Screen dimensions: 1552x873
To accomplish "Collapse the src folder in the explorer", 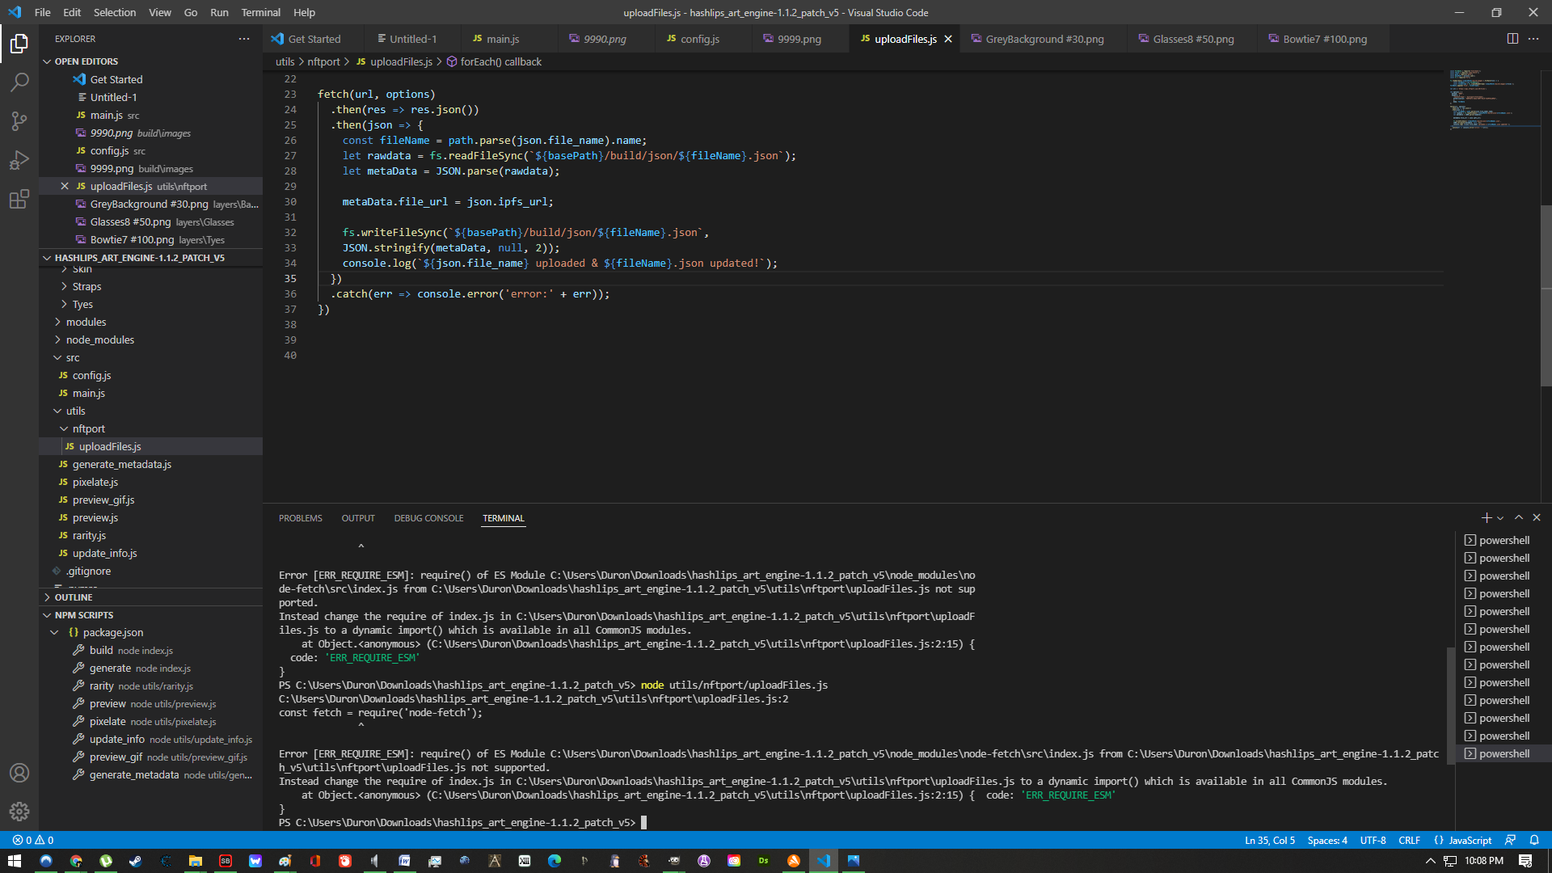I will pyautogui.click(x=73, y=357).
